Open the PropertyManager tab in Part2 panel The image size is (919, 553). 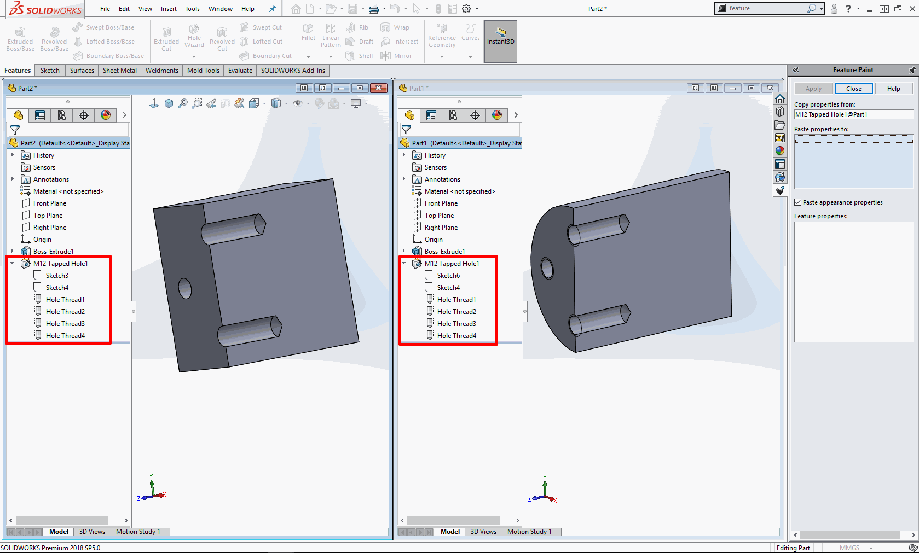tap(40, 115)
